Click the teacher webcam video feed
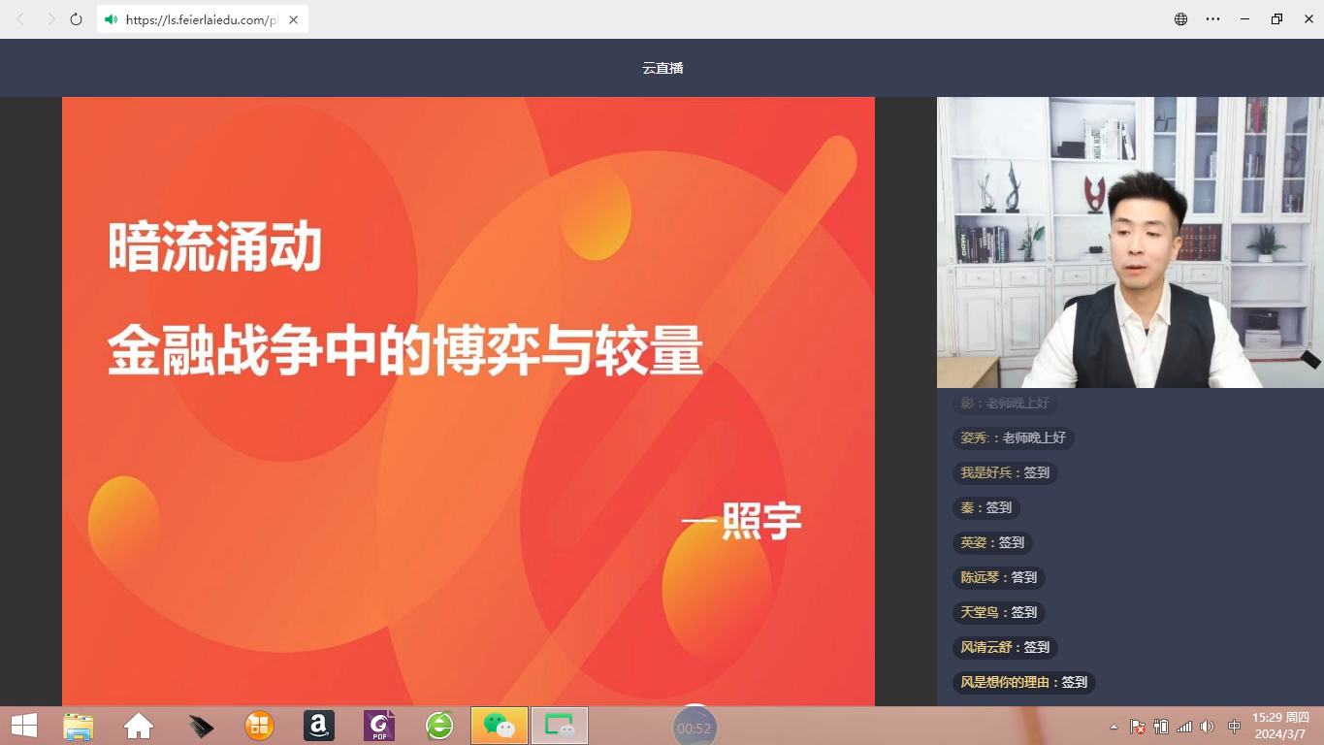 coord(1130,243)
